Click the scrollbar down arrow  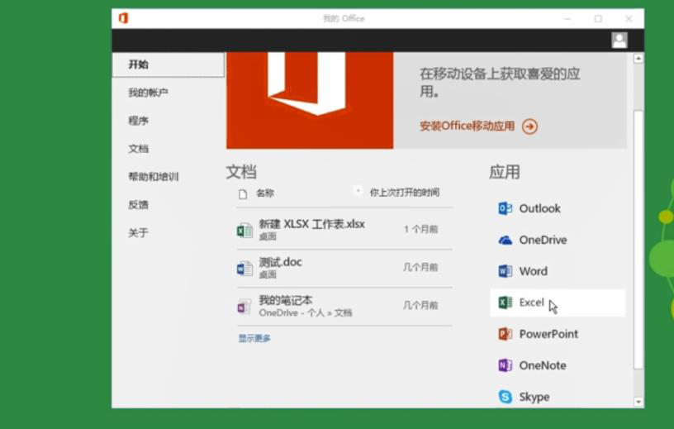[x=638, y=402]
